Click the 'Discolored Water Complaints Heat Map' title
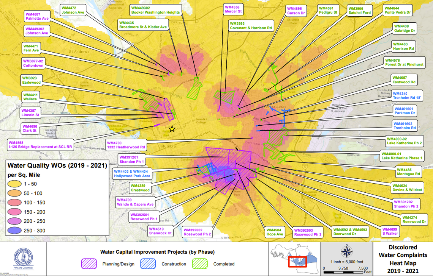 (403, 259)
